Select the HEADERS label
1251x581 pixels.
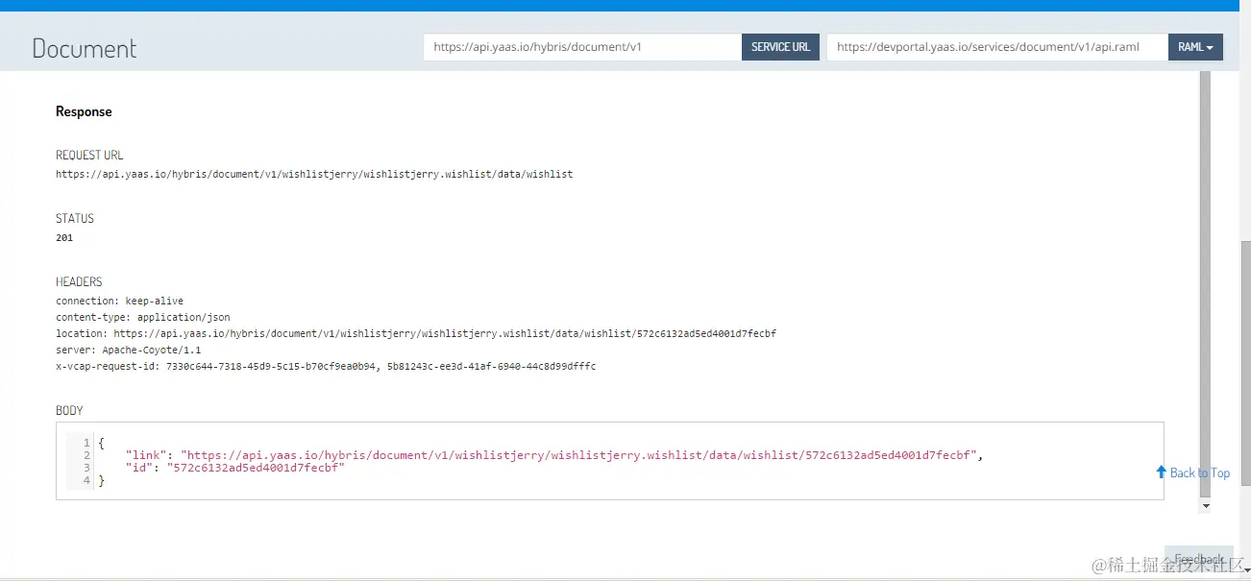pyautogui.click(x=79, y=281)
